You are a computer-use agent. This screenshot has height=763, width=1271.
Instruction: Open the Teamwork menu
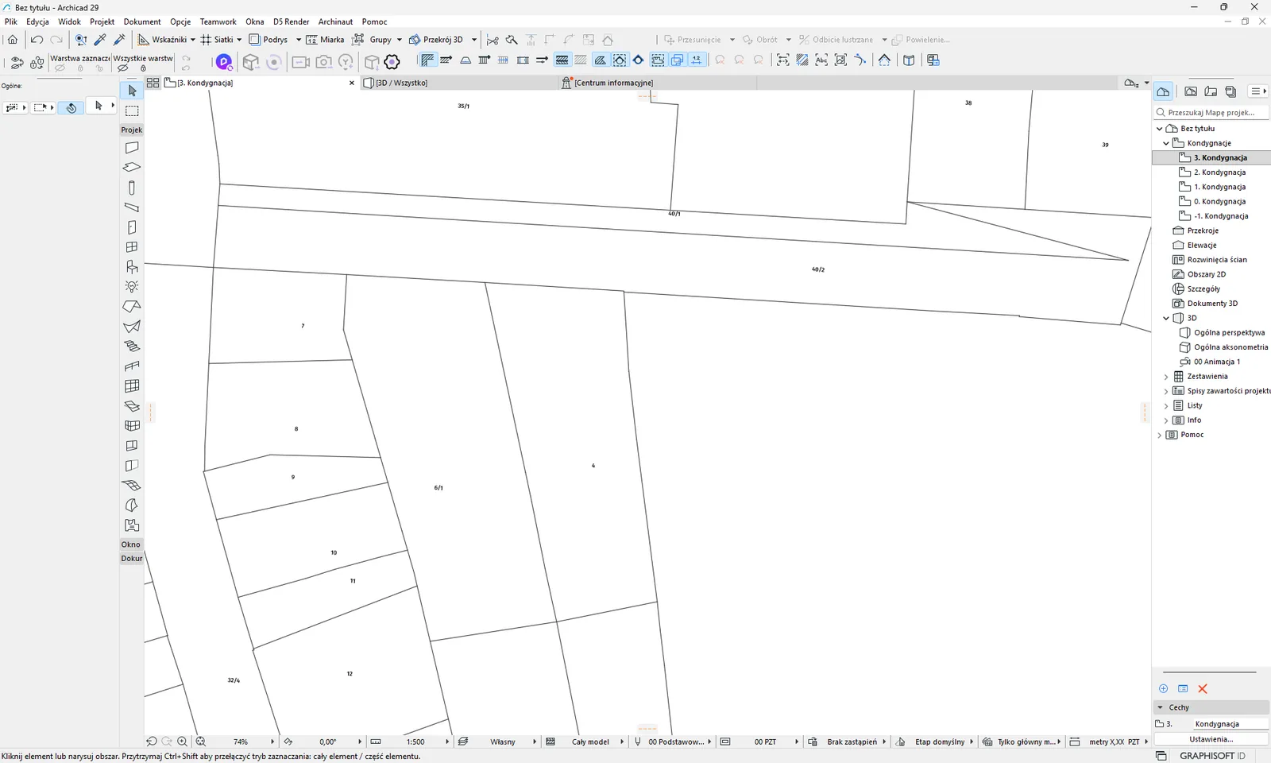pos(218,21)
